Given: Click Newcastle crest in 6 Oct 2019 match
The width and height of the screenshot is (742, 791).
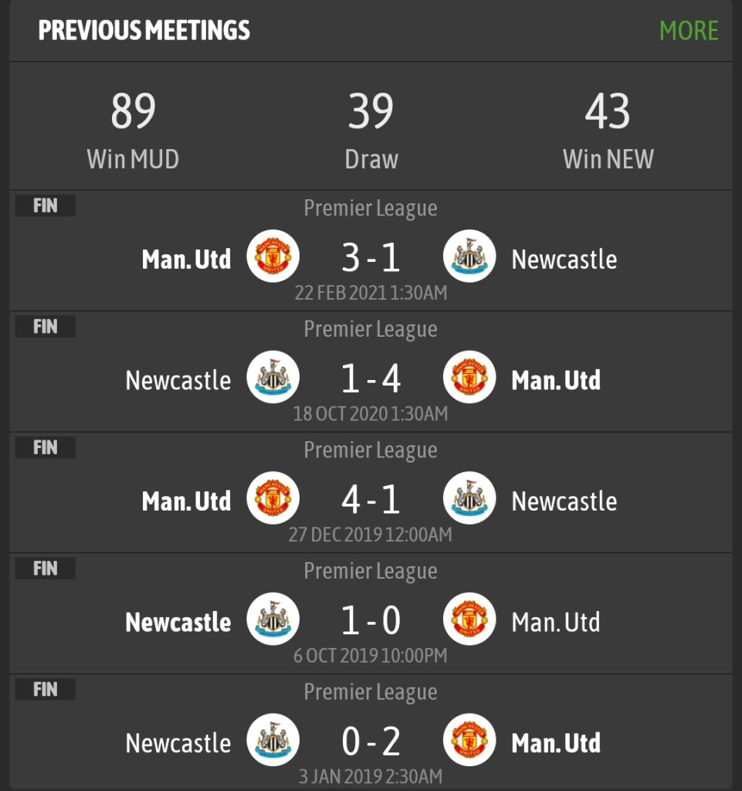Looking at the screenshot, I should pos(273,620).
